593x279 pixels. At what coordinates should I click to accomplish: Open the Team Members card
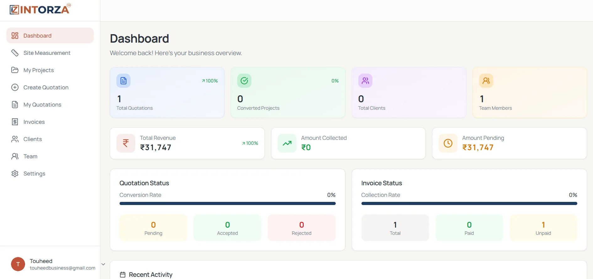click(x=530, y=92)
